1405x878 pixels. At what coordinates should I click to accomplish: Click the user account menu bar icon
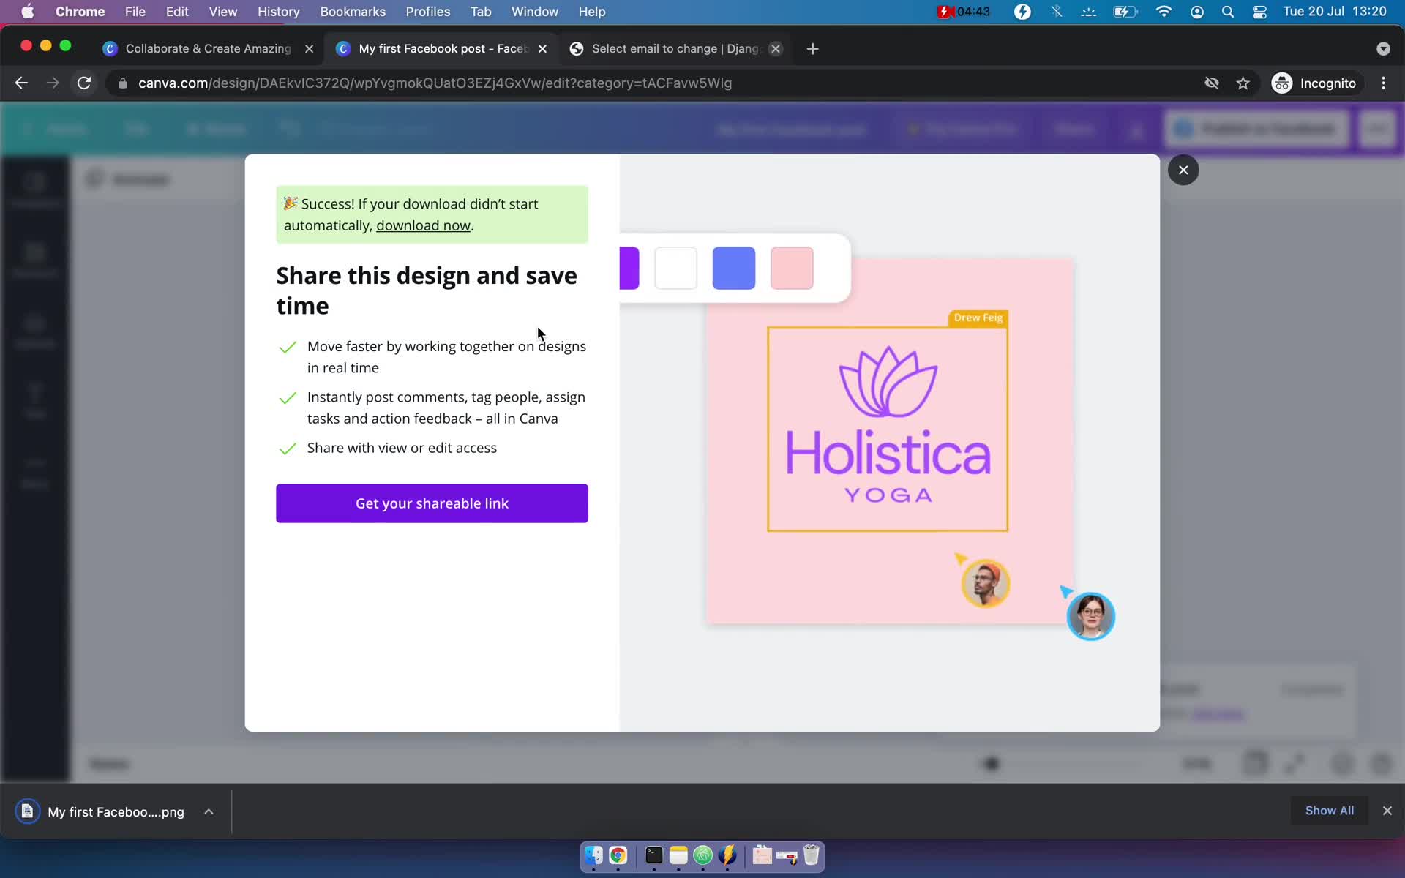1197,11
